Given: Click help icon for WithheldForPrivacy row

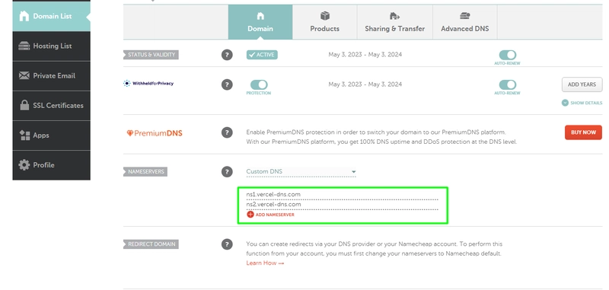Looking at the screenshot, I should point(227,84).
